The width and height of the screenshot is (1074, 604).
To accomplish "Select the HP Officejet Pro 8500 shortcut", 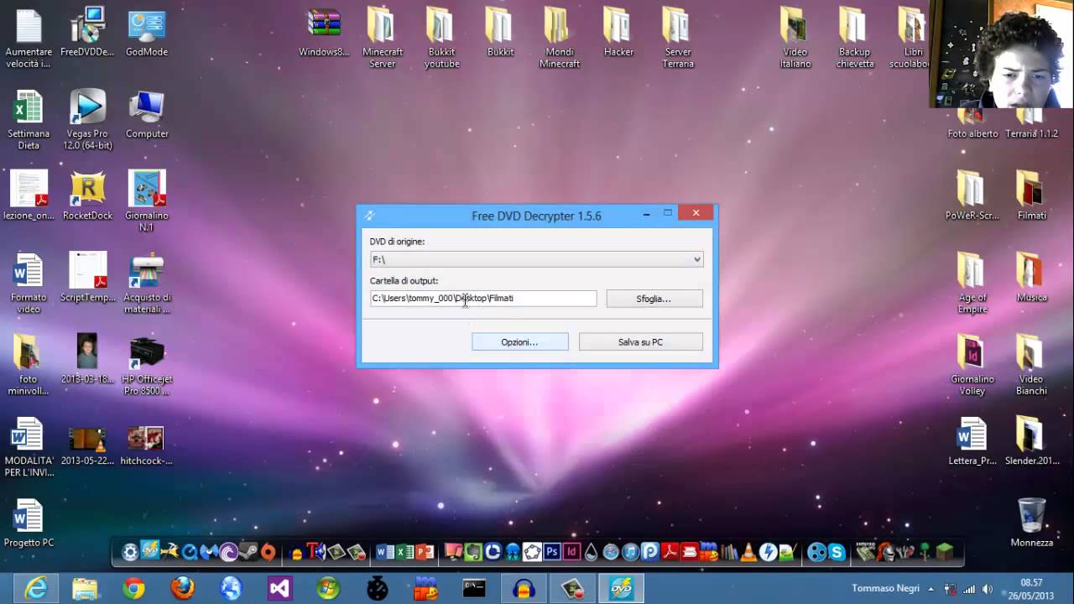I will pyautogui.click(x=147, y=365).
